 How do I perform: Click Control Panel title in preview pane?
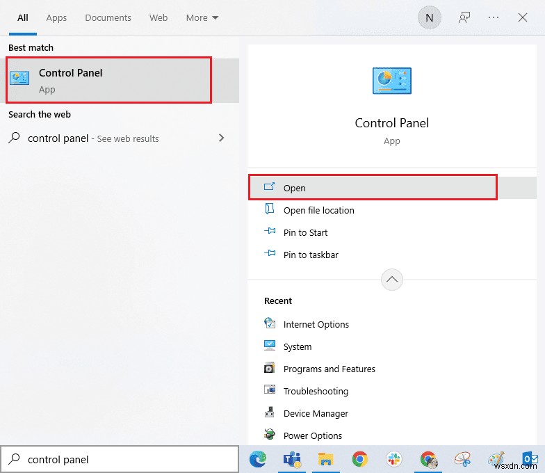click(x=392, y=123)
